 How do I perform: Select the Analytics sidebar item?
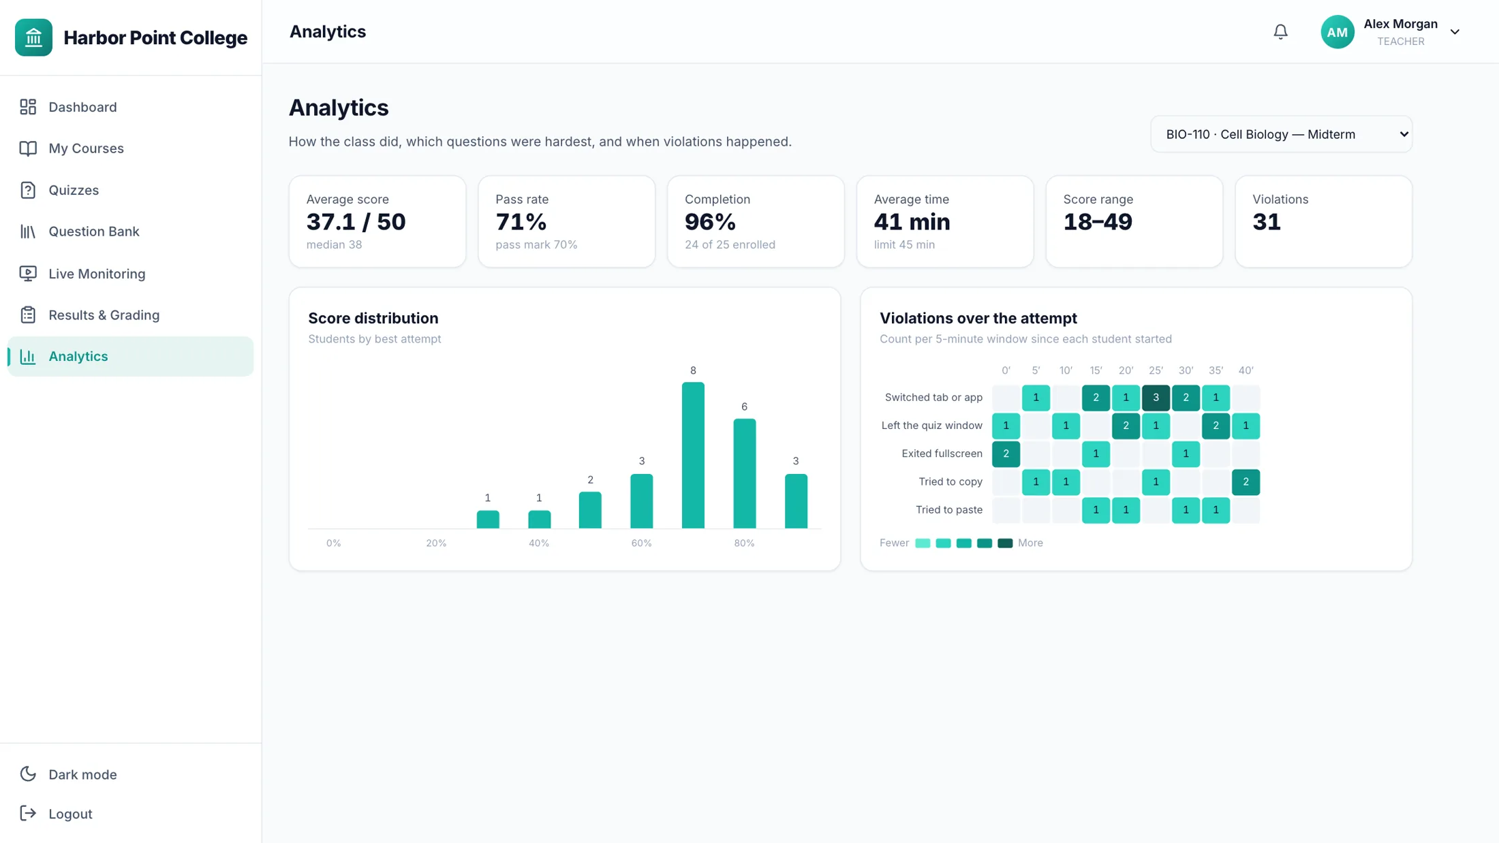click(131, 356)
